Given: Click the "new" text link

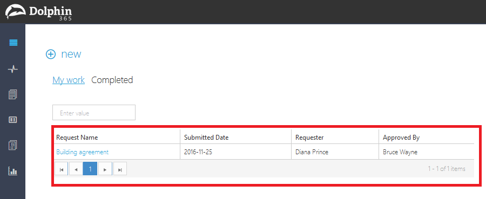Looking at the screenshot, I should pos(71,54).
